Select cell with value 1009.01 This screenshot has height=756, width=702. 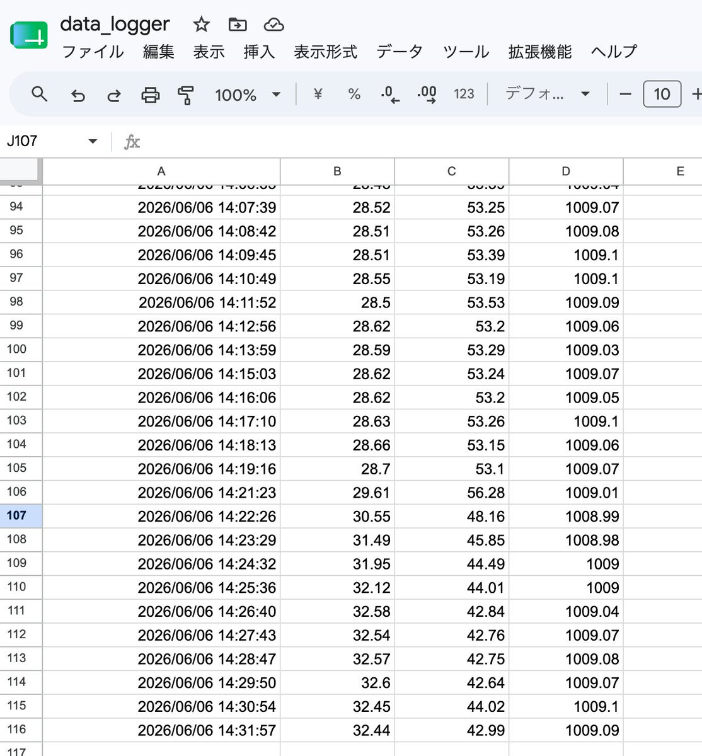click(x=566, y=493)
